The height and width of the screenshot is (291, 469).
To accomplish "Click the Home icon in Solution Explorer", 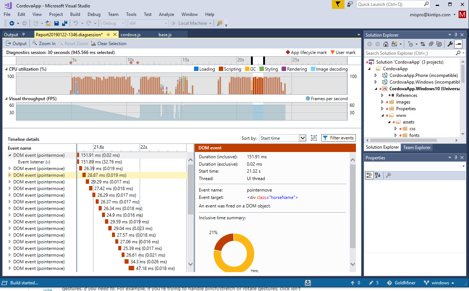I will tap(385, 44).
